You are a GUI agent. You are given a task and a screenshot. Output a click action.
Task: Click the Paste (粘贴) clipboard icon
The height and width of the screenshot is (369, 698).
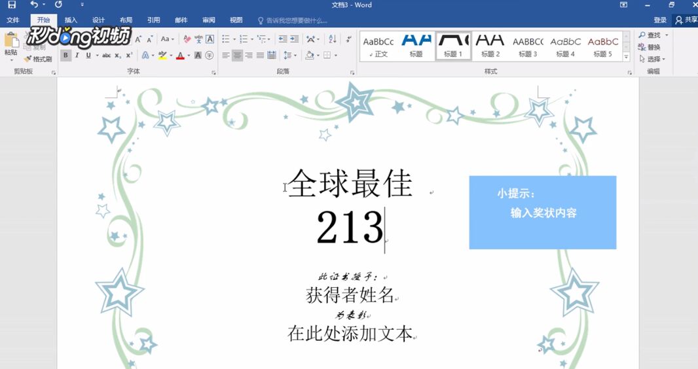pos(11,41)
